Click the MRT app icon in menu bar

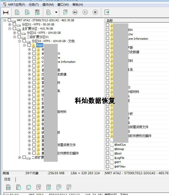click(x=5, y=5)
